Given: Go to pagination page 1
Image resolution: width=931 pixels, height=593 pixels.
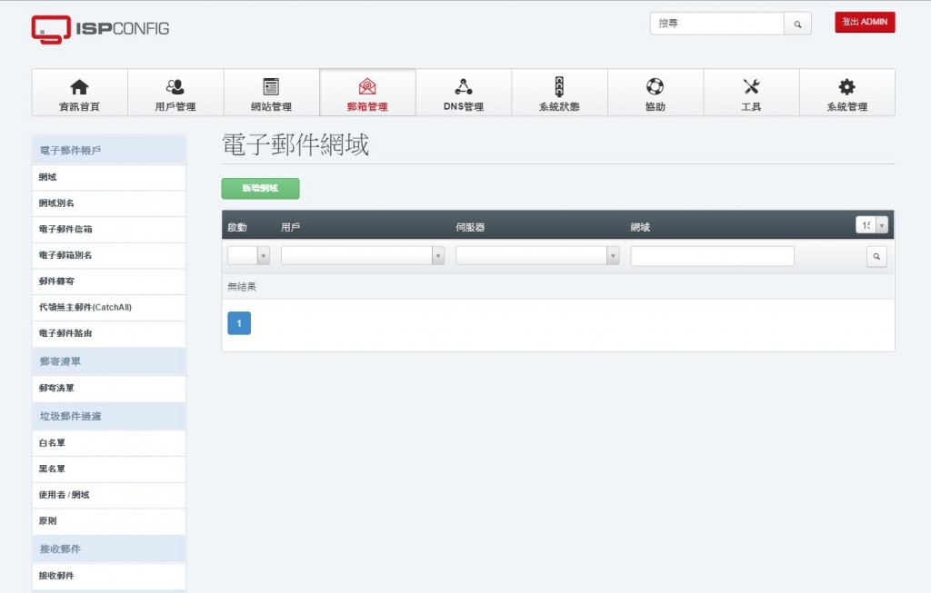Looking at the screenshot, I should pos(239,323).
